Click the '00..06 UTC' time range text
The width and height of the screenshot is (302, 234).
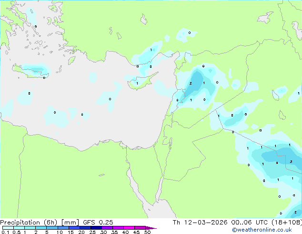point(251,223)
